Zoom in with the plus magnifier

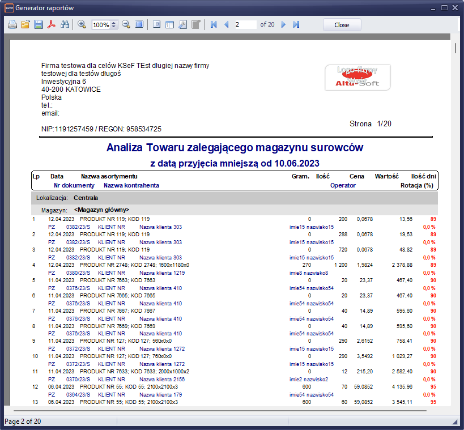click(82, 25)
